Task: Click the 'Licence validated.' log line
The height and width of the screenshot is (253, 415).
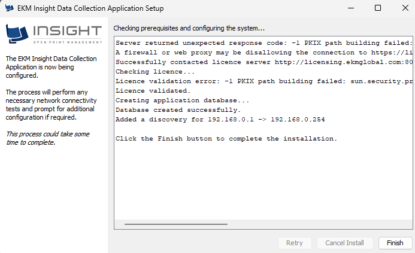Action: [x=153, y=91]
